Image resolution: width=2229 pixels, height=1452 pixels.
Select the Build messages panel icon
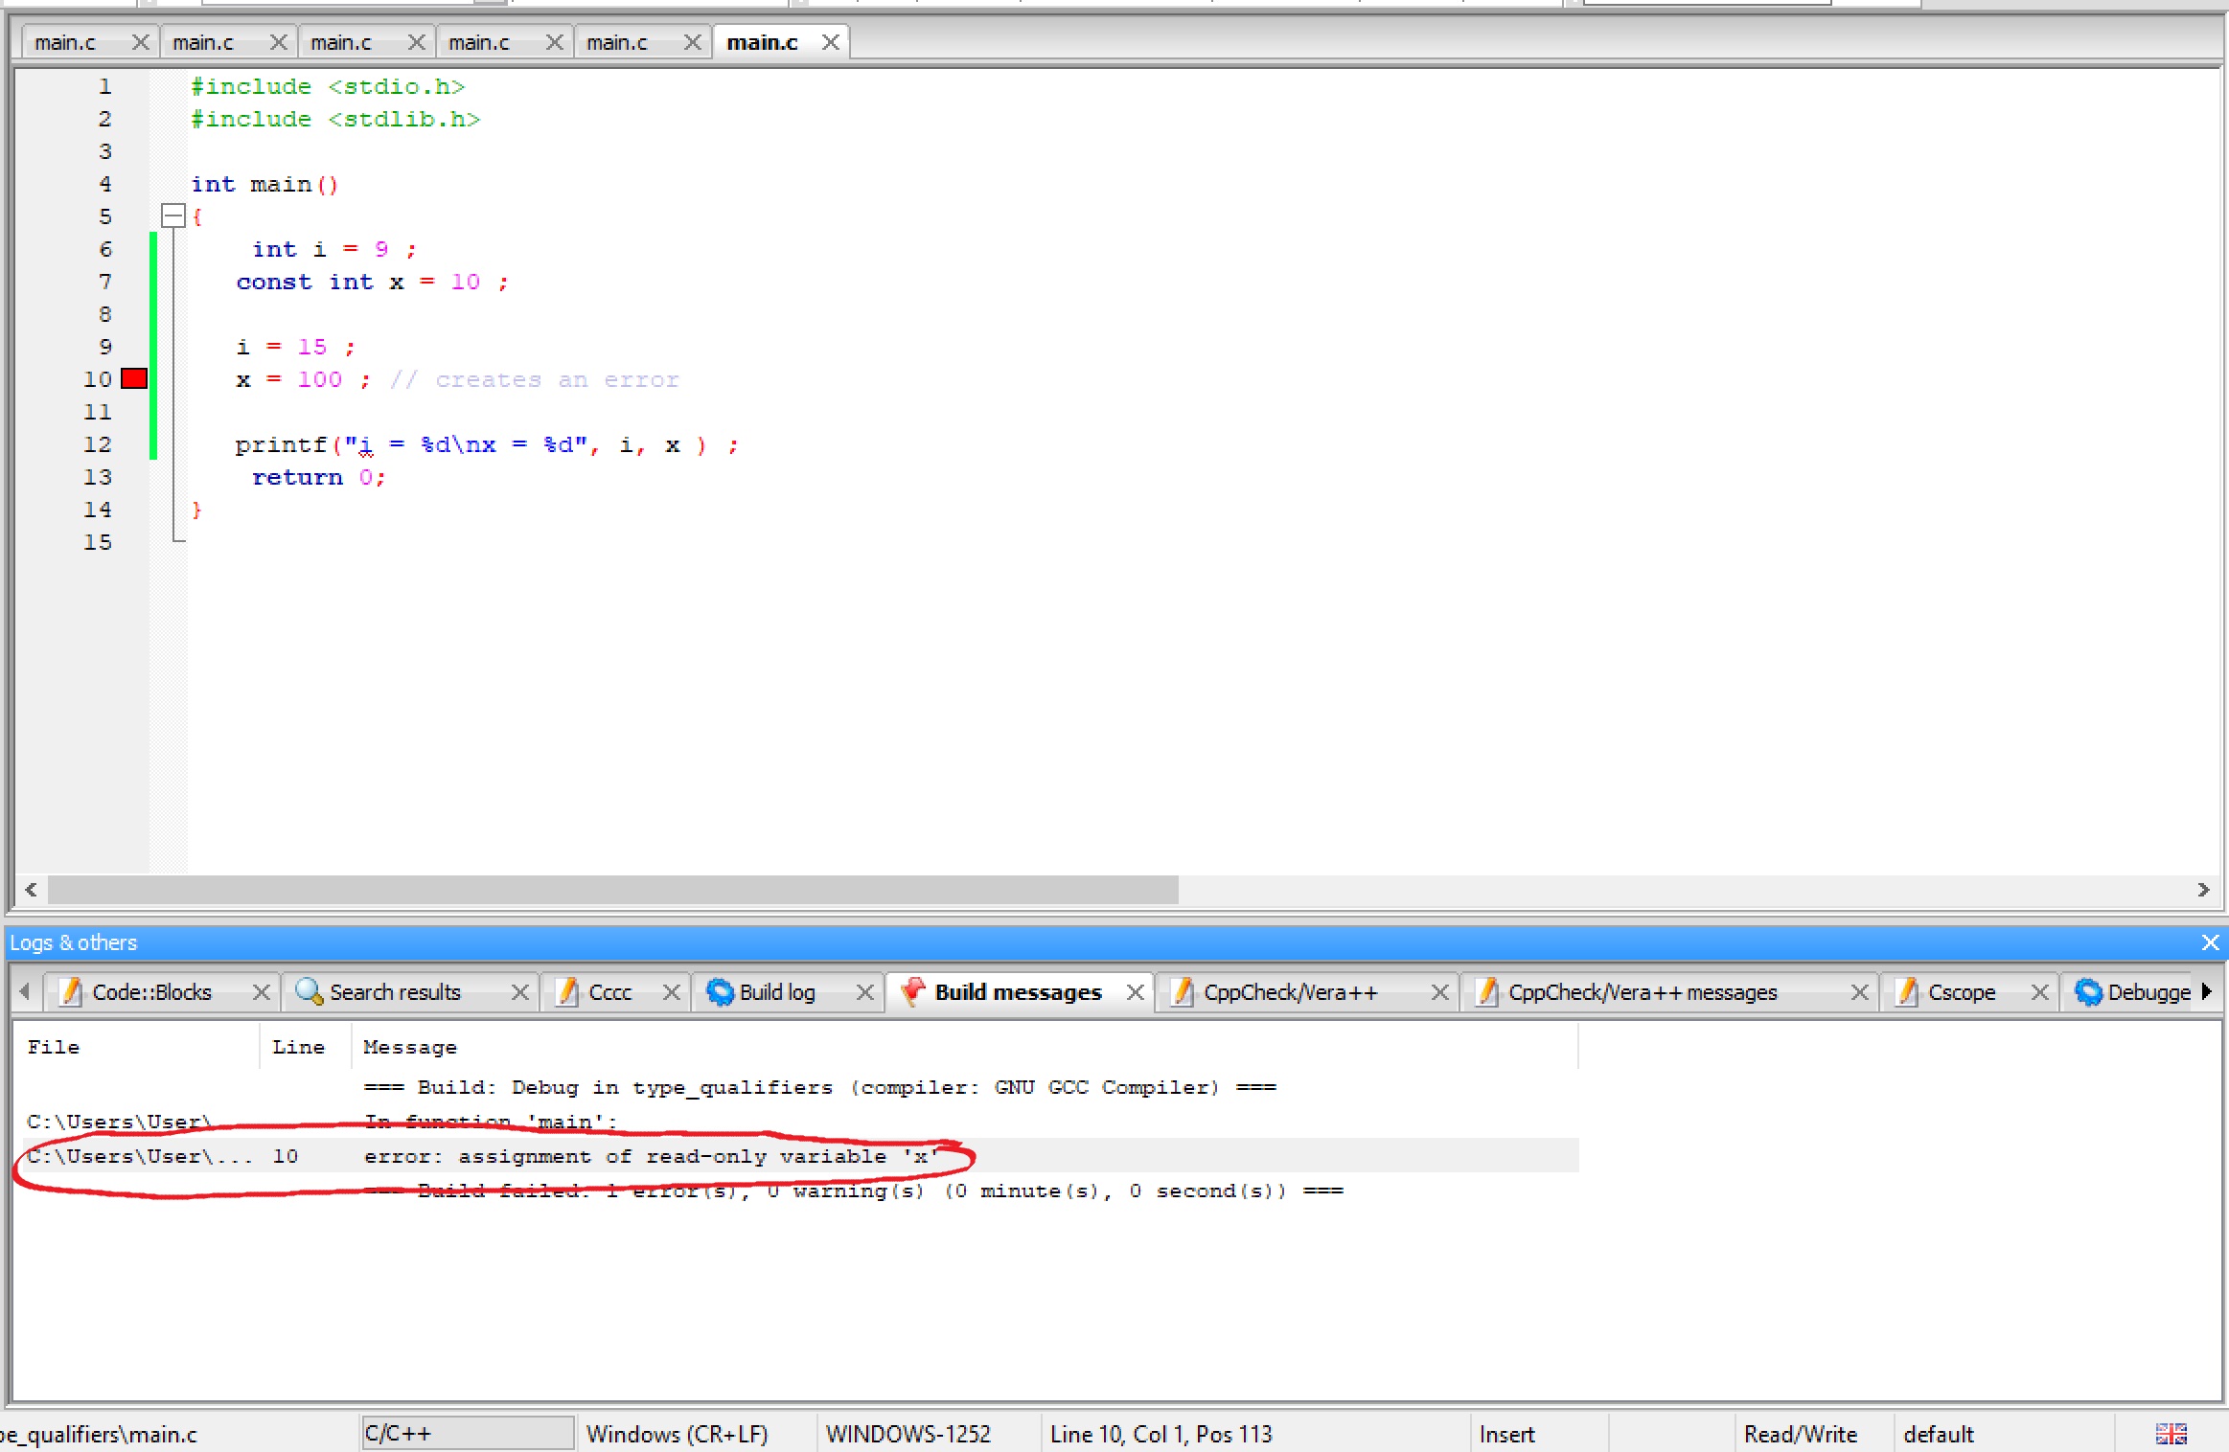912,992
